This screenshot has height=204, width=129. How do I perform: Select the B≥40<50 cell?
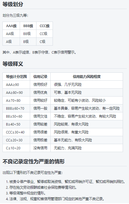pos(16,124)
